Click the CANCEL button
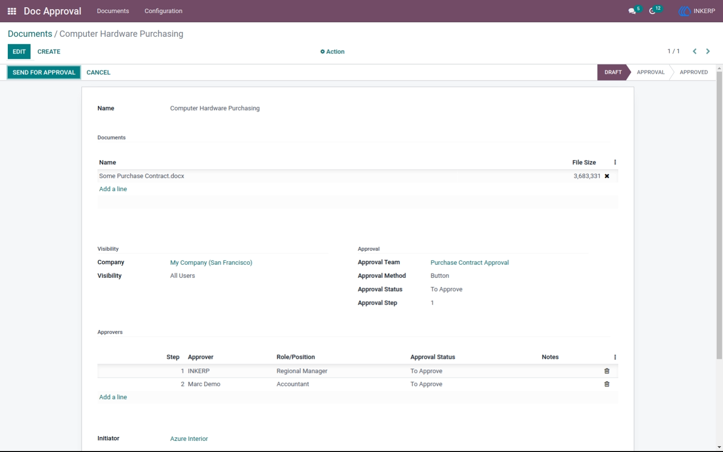Screen dimensions: 723x452 99,72
